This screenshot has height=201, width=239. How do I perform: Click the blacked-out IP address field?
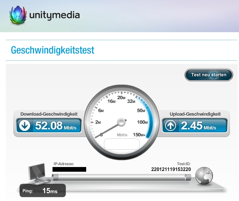[70, 169]
